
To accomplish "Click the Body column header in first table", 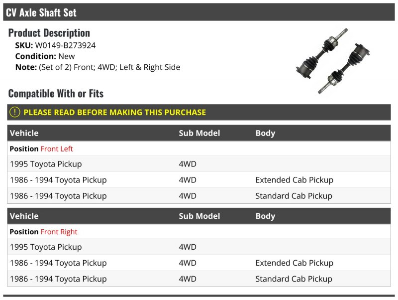I will point(265,133).
